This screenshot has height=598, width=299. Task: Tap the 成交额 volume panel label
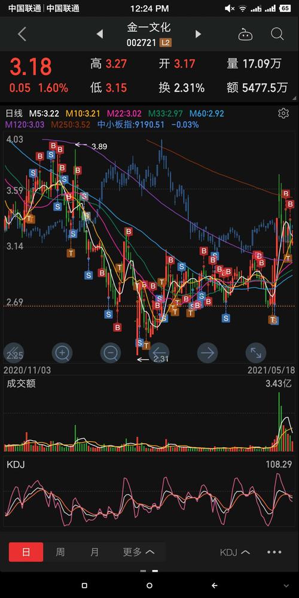(x=21, y=384)
